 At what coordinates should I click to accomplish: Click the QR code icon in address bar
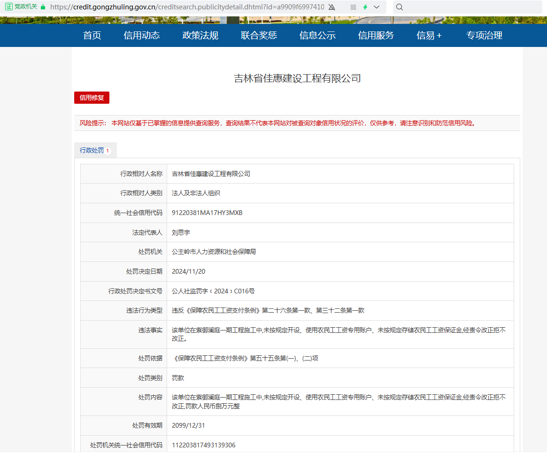[x=353, y=7]
